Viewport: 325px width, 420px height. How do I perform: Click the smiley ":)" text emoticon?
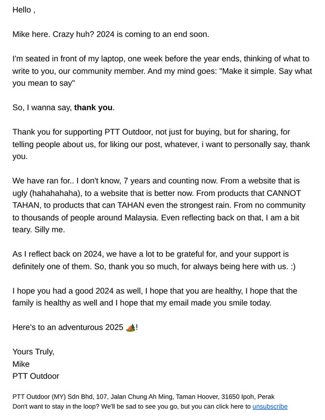[x=292, y=267]
